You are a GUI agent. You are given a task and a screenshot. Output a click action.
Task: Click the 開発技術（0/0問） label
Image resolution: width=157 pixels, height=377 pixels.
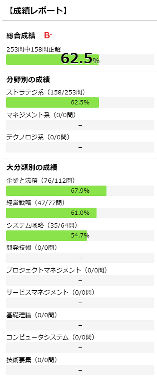coord(32,248)
